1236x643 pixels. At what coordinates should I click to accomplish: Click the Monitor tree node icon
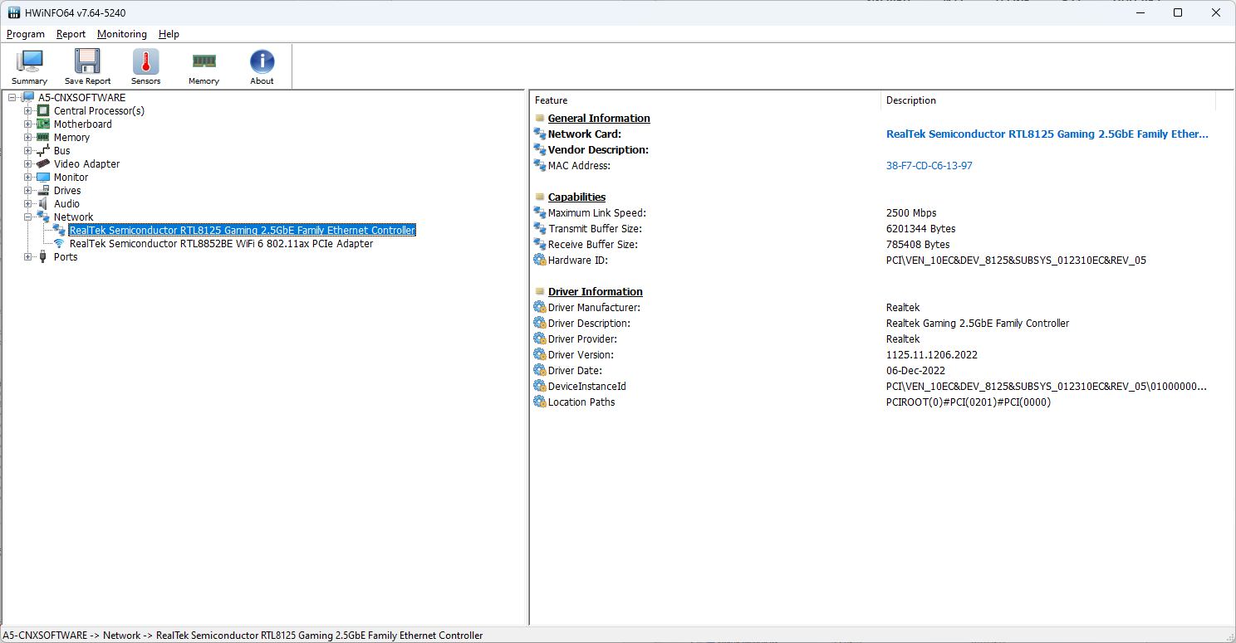point(43,177)
